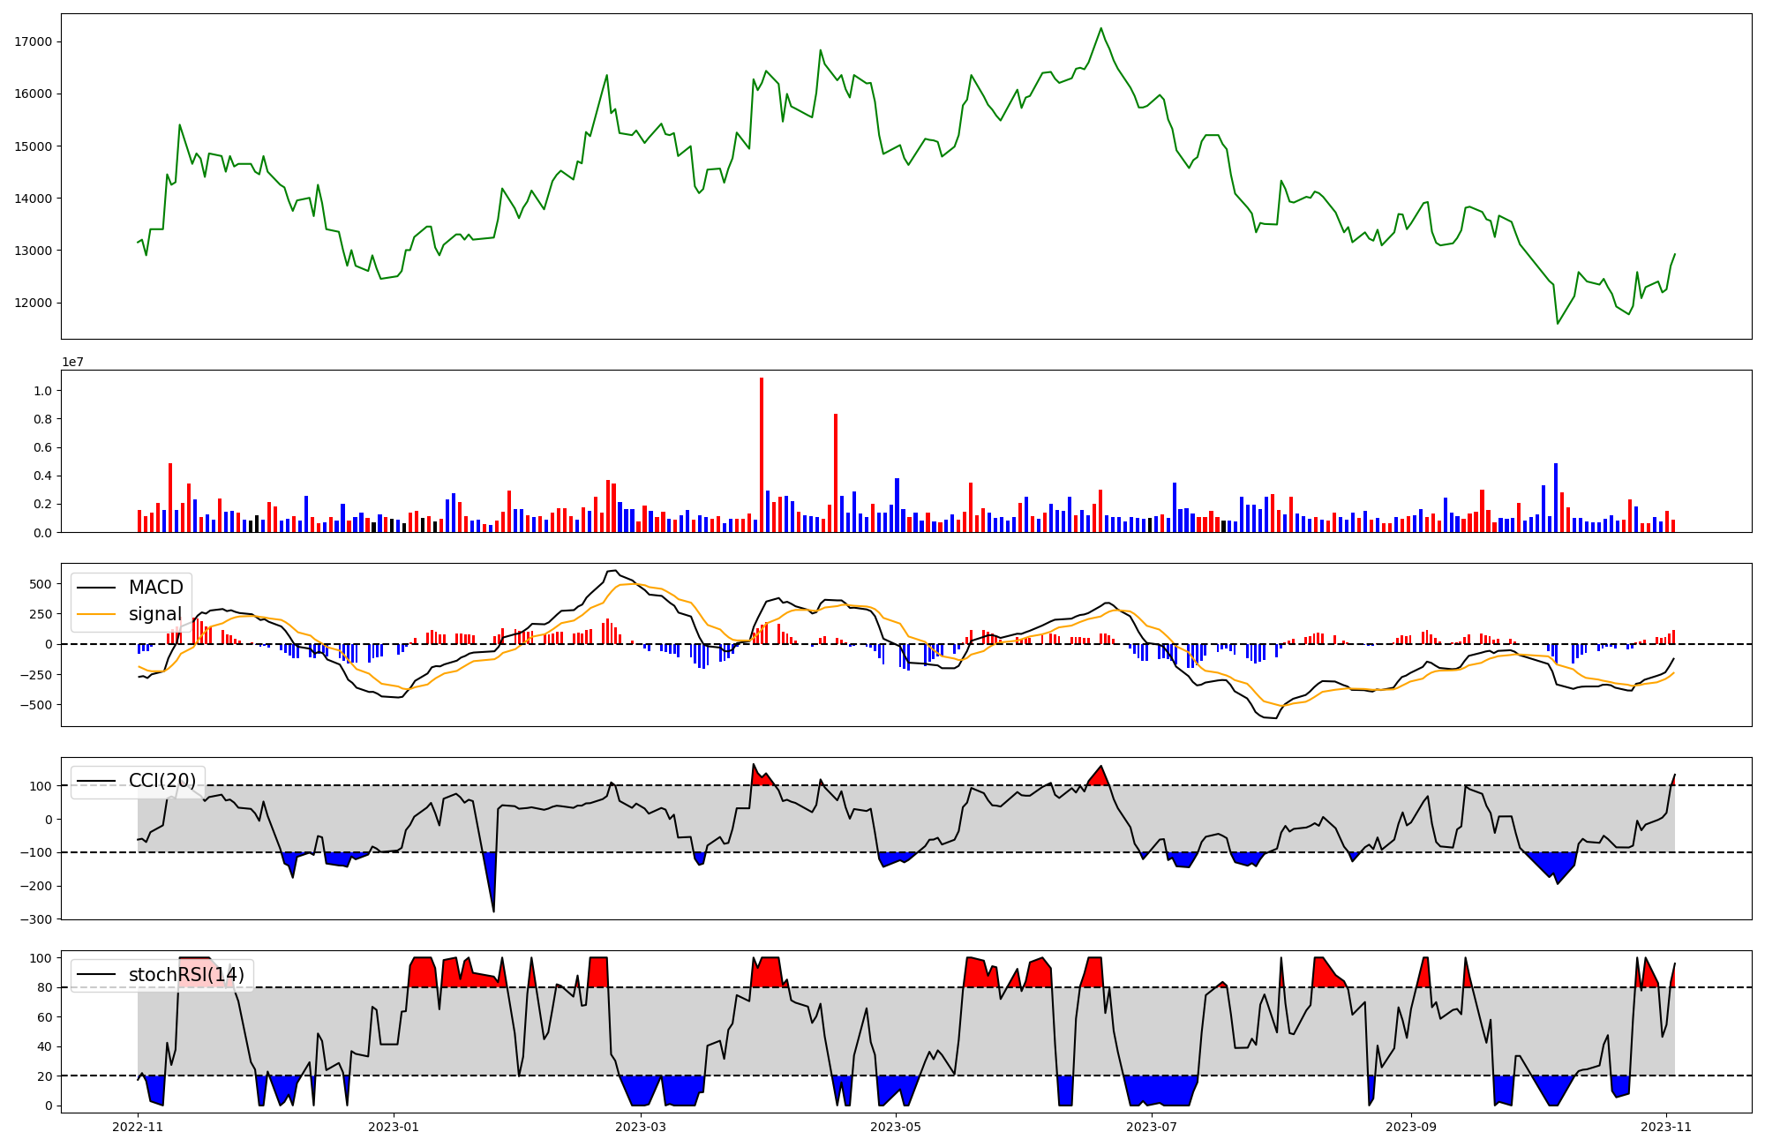This screenshot has height=1147, width=1765.
Task: Click the lowest point of the green price line
Action: click(1558, 324)
